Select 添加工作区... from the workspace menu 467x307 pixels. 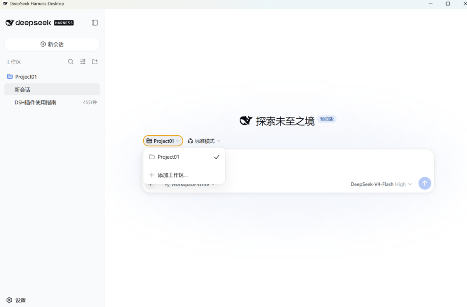coord(184,175)
